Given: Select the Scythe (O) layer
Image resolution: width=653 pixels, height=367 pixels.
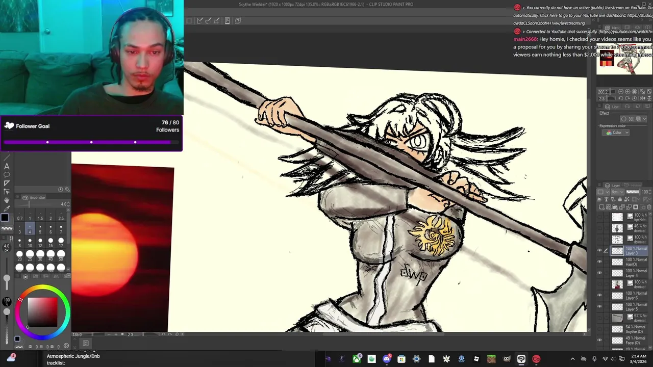Looking at the screenshot, I should pyautogui.click(x=631, y=329).
